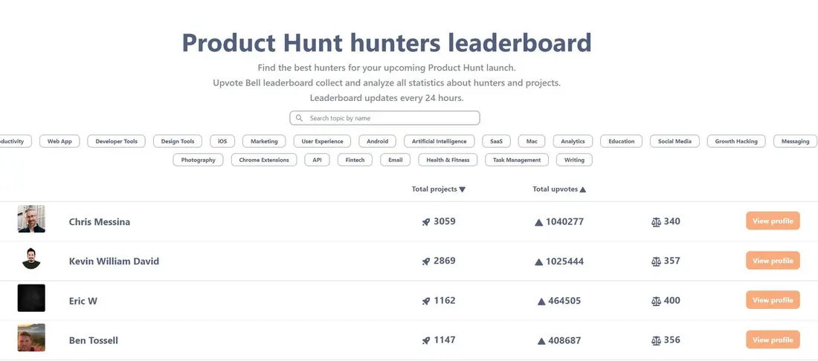Image resolution: width=818 pixels, height=361 pixels.
Task: Click the upvote triangle beside 408687
Action: point(541,341)
